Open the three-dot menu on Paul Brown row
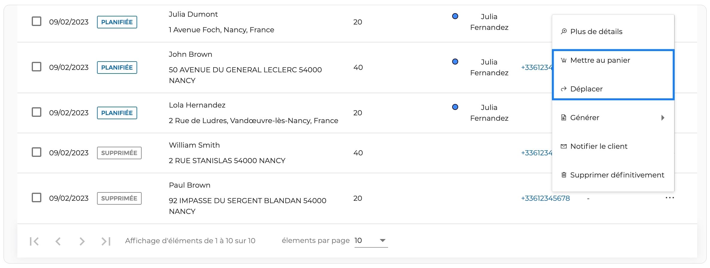Viewport: 710px width, 268px height. (670, 198)
